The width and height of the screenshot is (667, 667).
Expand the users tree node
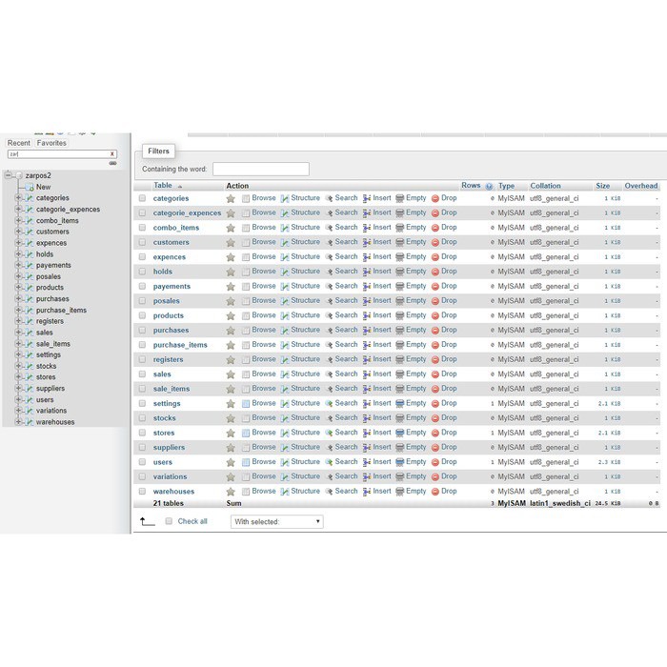coord(18,399)
